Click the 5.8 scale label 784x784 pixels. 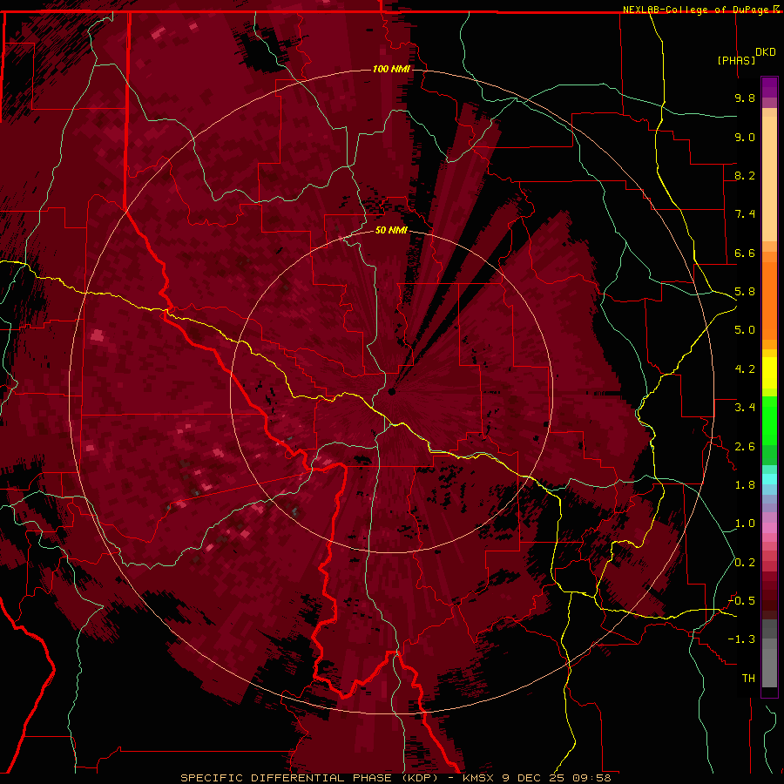point(745,292)
